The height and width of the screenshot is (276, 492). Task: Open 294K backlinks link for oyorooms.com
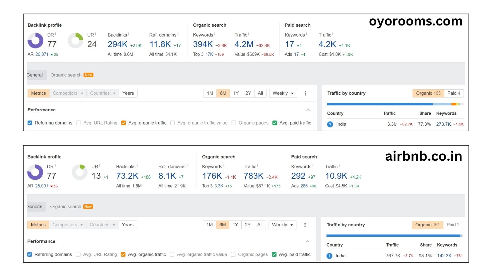(117, 44)
